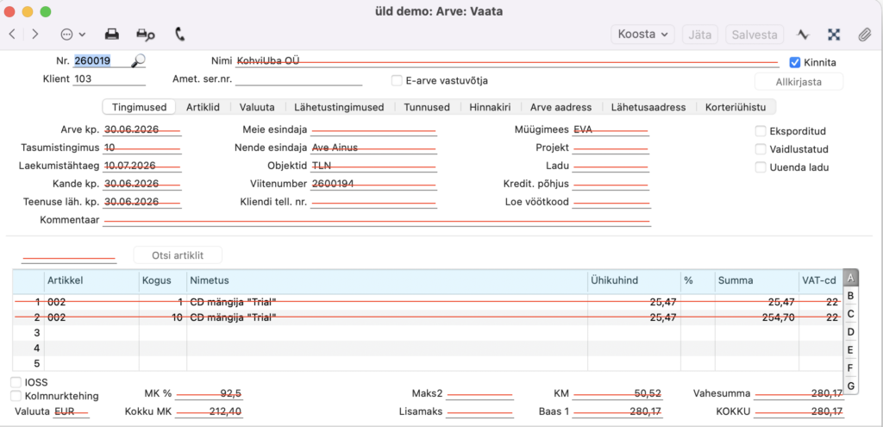Open the attachments paperclip icon
This screenshot has height=427, width=883.
click(x=864, y=35)
